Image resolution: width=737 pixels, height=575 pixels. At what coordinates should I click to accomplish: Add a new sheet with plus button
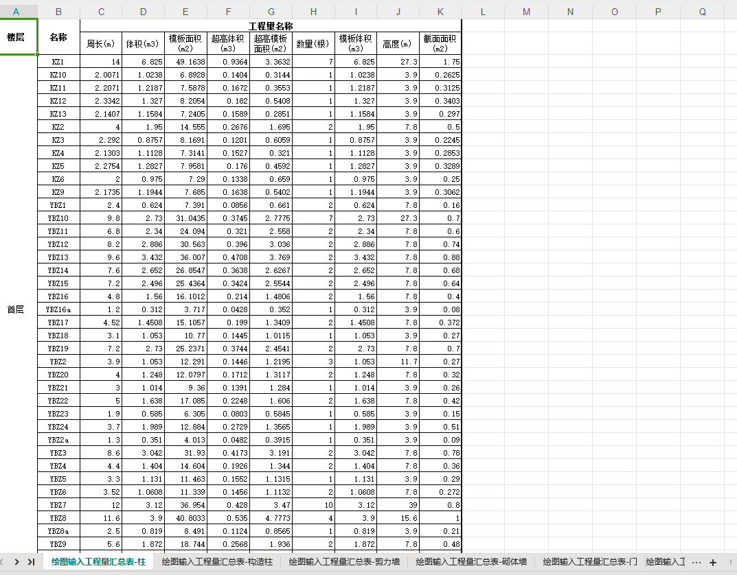tap(713, 562)
